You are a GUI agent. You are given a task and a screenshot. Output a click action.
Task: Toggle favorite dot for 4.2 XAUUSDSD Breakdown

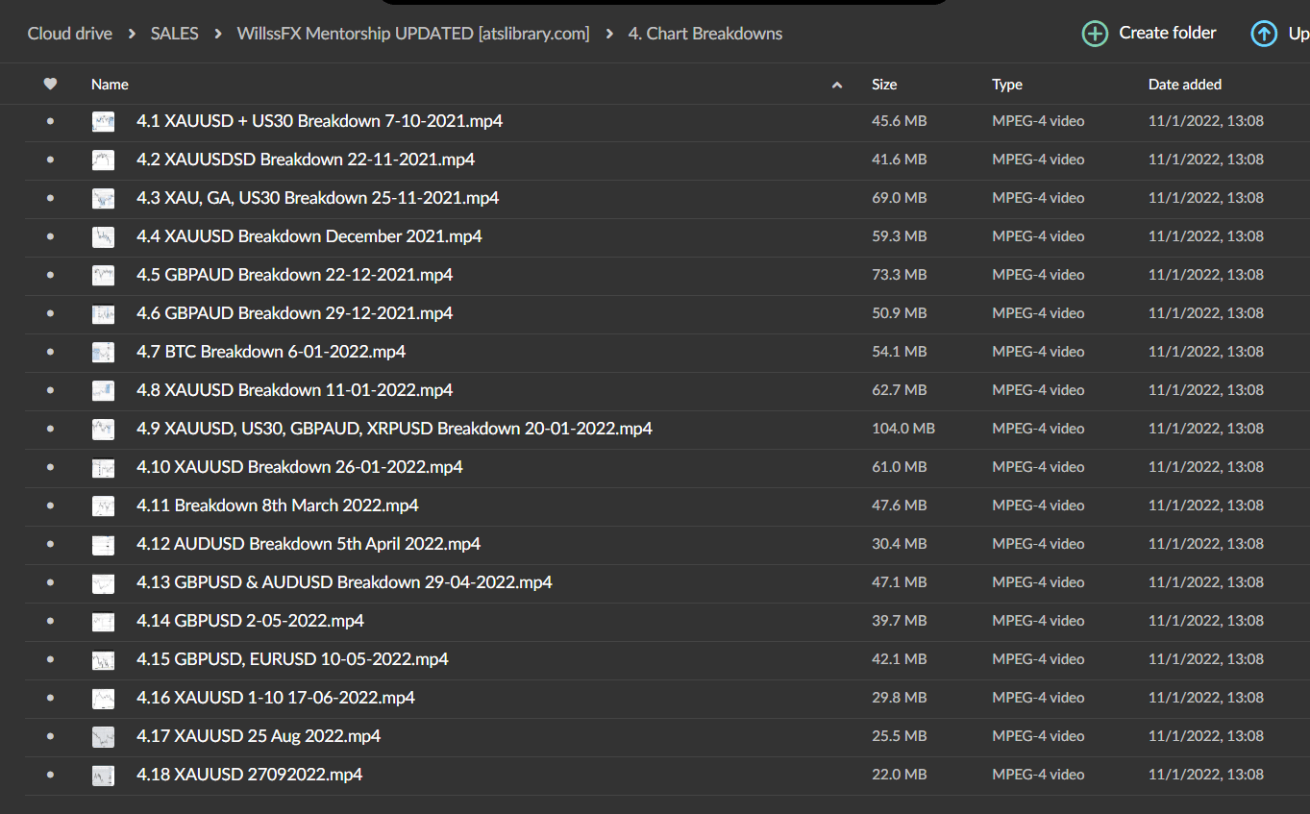50,160
